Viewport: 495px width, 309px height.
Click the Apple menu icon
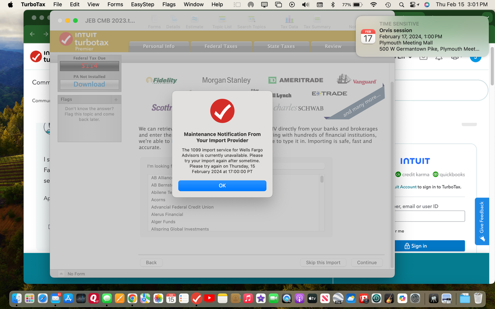(x=10, y=4)
